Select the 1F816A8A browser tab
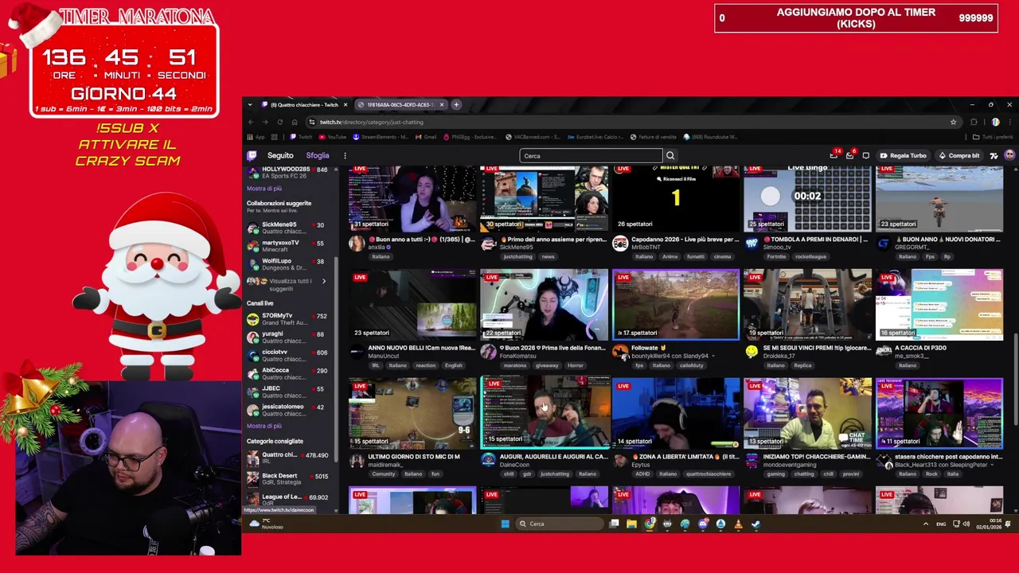Viewport: 1019px width, 573px height. (x=400, y=104)
